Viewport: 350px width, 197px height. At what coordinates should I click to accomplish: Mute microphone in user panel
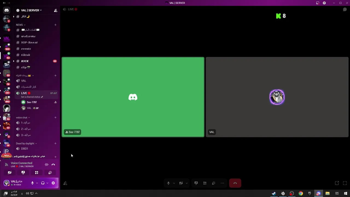(32, 183)
